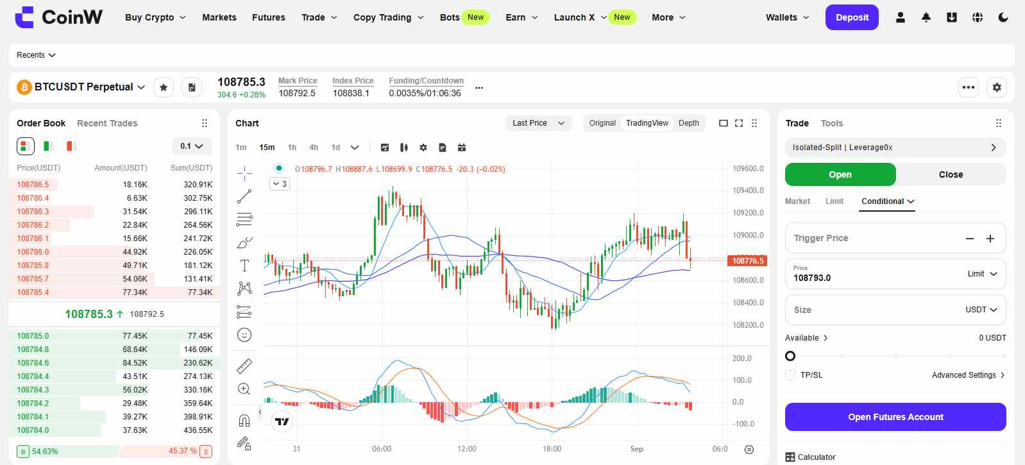This screenshot has height=465, width=1025.
Task: Activate the zoom in chart tool
Action: [x=244, y=389]
